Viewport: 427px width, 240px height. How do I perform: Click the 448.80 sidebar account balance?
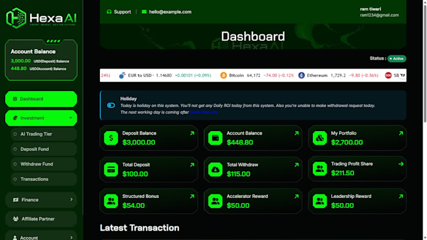18,68
